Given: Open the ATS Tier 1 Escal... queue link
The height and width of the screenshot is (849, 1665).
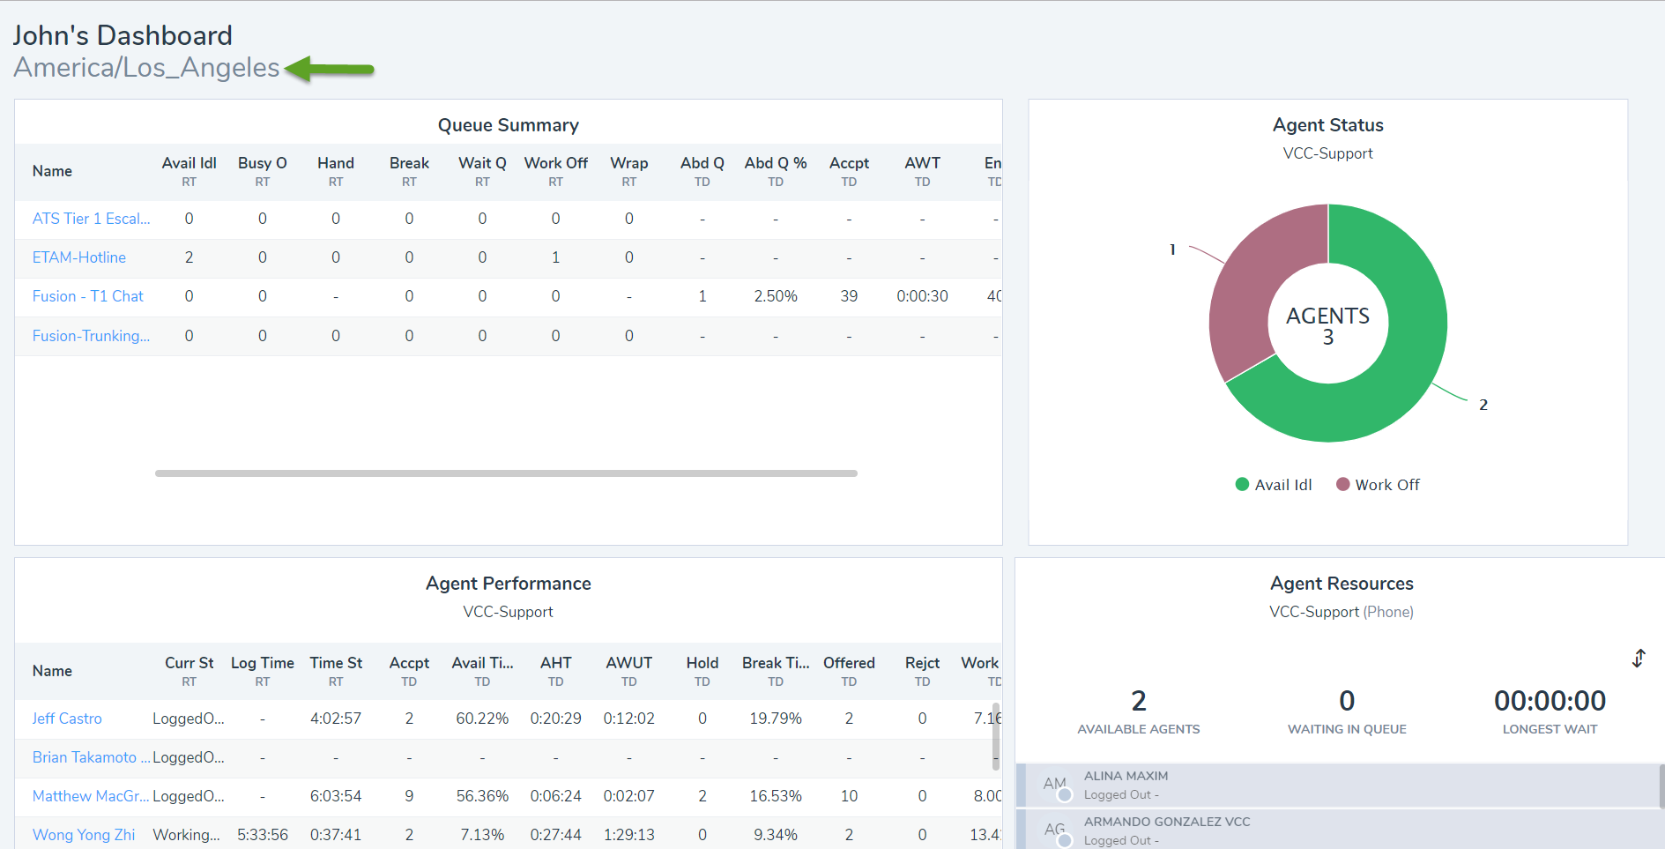Looking at the screenshot, I should (91, 219).
